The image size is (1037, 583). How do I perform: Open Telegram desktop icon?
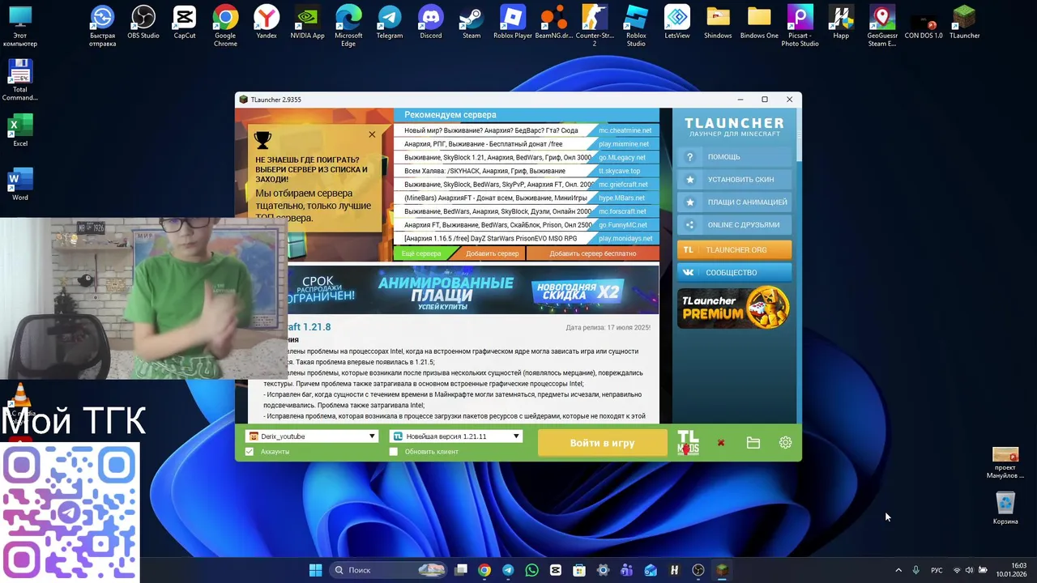[x=390, y=23]
